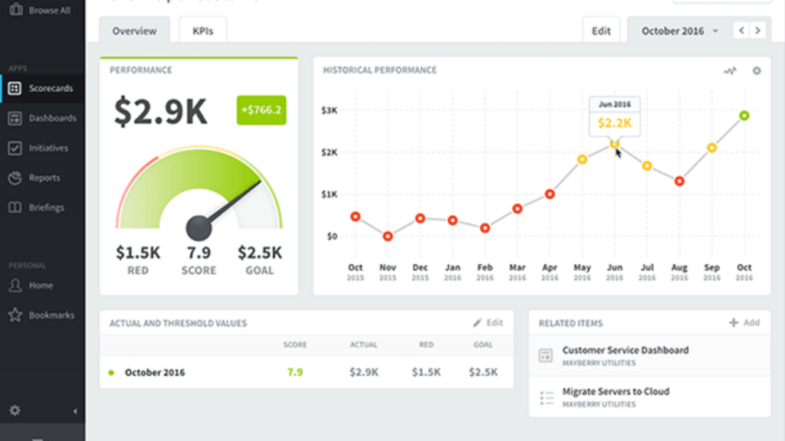Open the Home personal page
The width and height of the screenshot is (785, 441).
(40, 286)
